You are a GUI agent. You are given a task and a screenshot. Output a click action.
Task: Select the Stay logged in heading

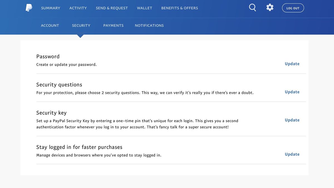tap(80, 147)
